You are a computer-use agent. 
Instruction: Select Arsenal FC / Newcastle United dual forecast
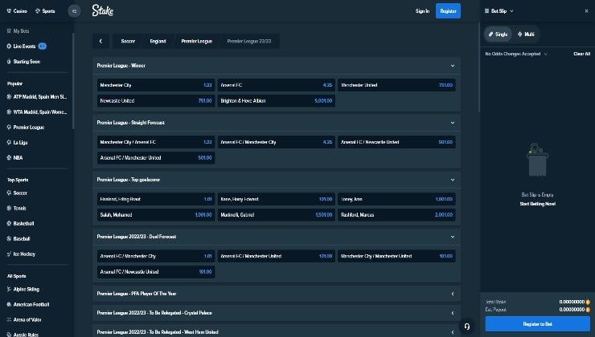coord(156,271)
